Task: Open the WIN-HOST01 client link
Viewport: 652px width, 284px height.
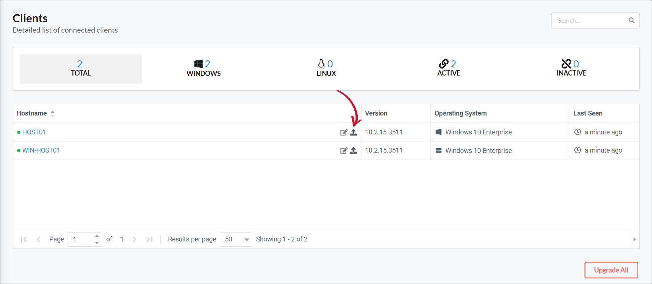Action: [41, 150]
